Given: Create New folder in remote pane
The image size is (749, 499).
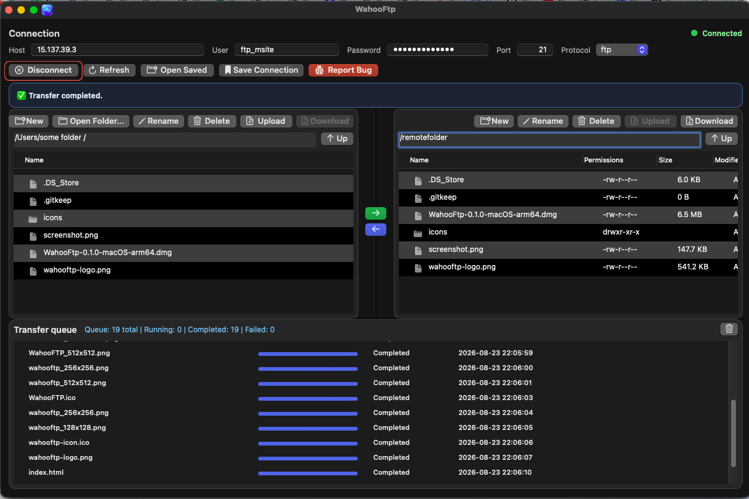Looking at the screenshot, I should [494, 121].
